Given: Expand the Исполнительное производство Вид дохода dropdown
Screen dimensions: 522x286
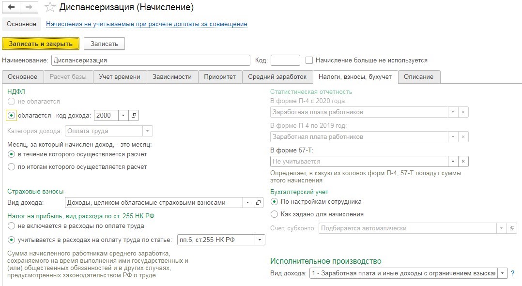Looking at the screenshot, I should (501, 273).
